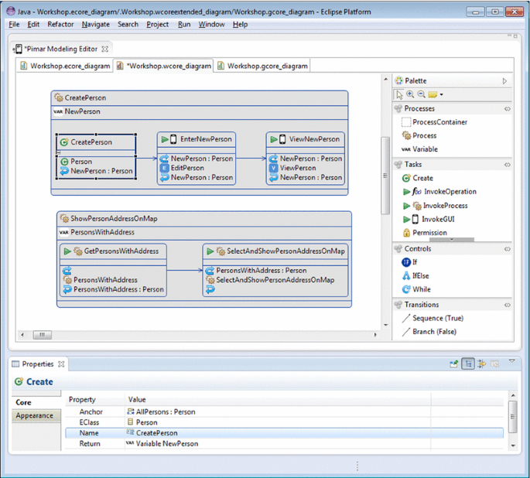Switch to Workshop.gcore_diagram tab
Image resolution: width=530 pixels, height=478 pixels.
coord(262,66)
